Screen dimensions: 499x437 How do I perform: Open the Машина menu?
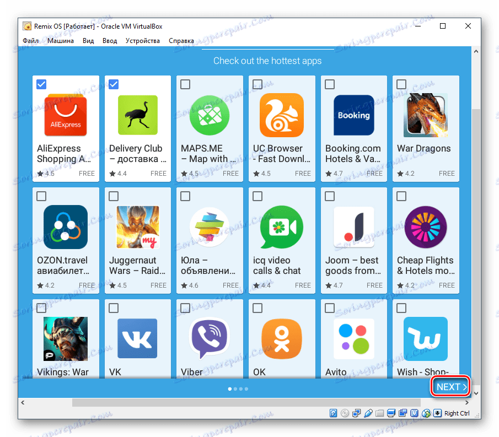61,41
